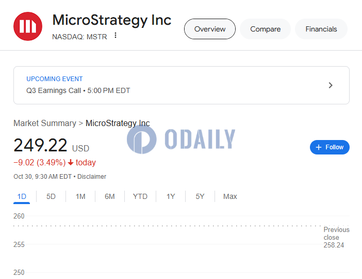Follow MicroStrategy stock
Image resolution: width=362 pixels, height=279 pixels.
[x=330, y=147]
